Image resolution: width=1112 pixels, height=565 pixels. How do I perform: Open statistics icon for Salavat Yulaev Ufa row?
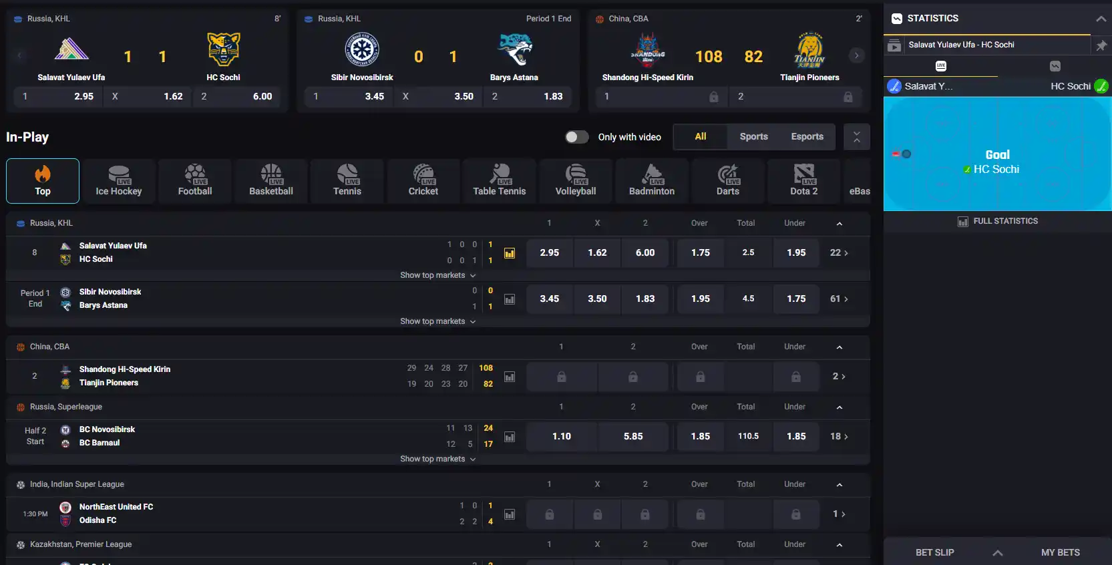510,253
